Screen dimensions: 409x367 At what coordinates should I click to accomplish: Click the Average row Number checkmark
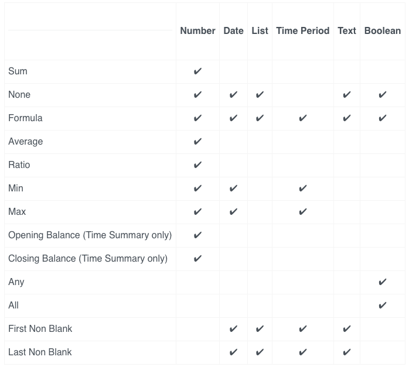tap(197, 142)
